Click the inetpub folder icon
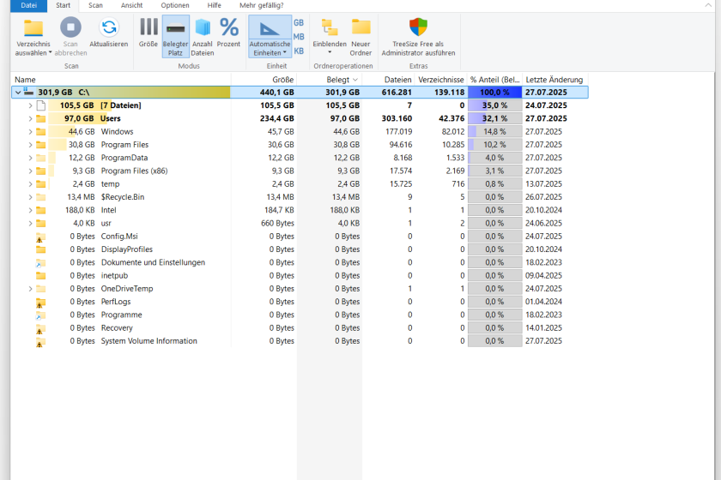The image size is (721, 480). click(x=41, y=276)
